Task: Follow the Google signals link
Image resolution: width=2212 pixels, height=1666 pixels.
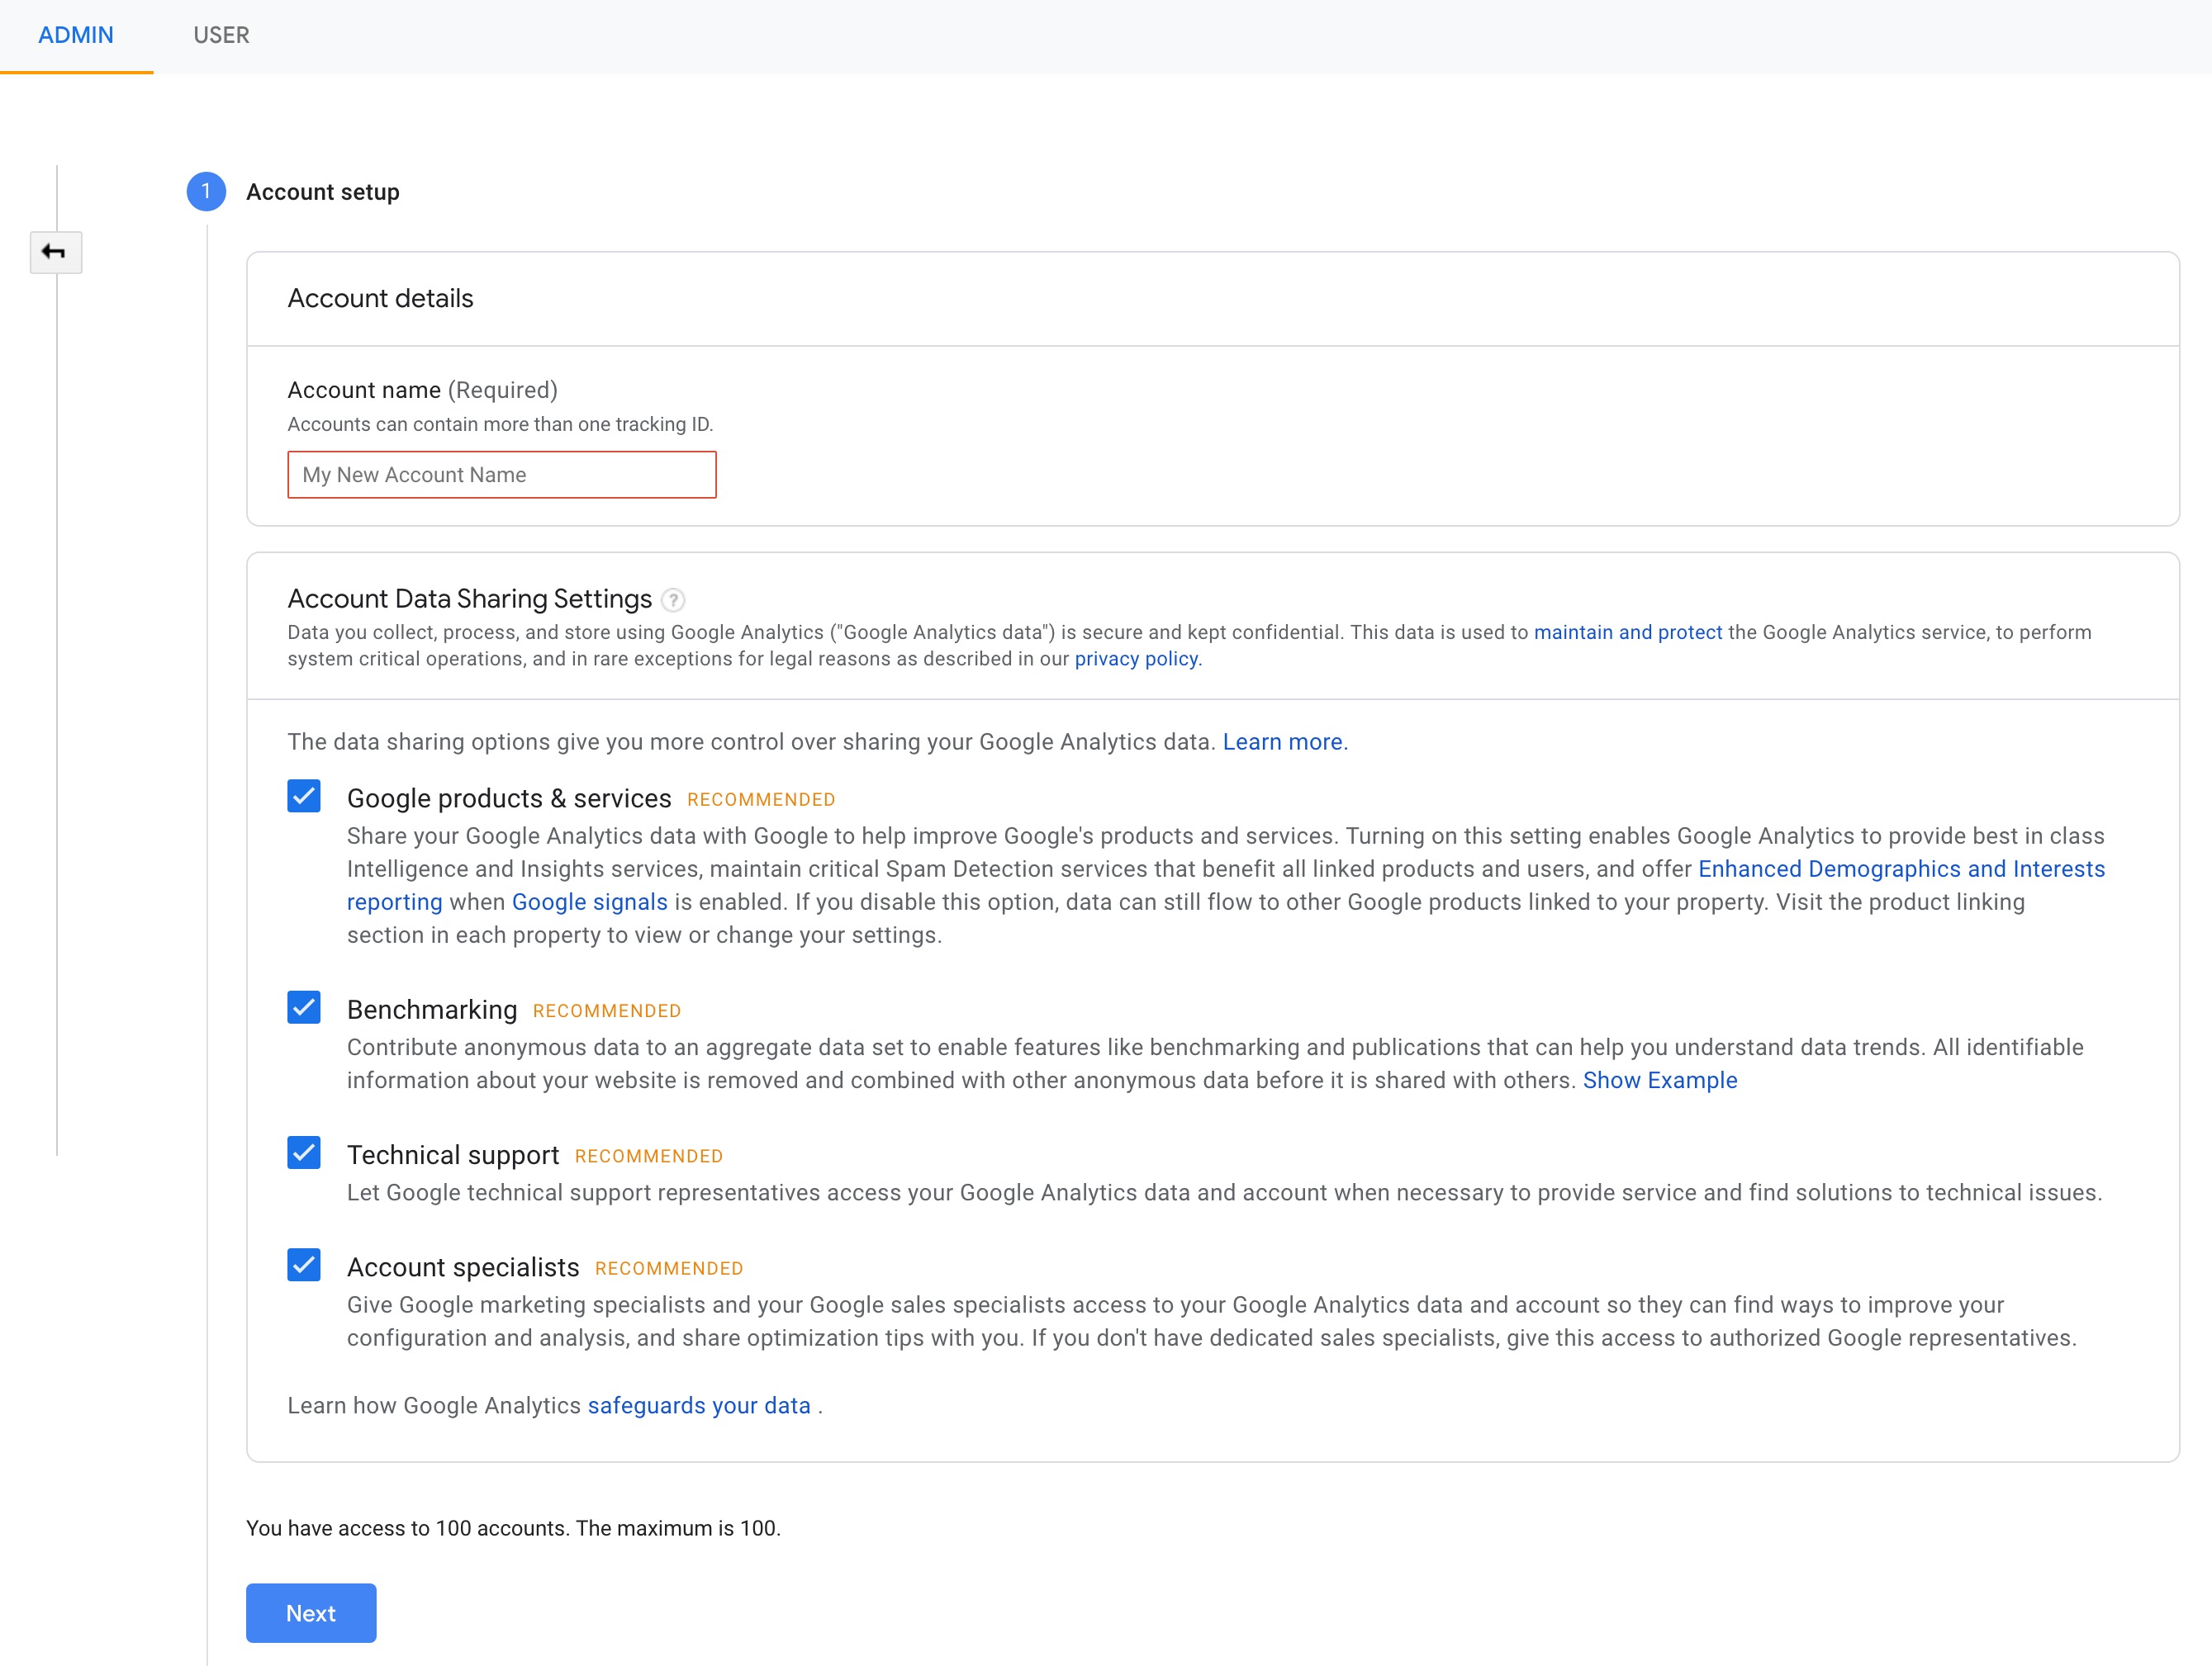Action: pyautogui.click(x=589, y=902)
